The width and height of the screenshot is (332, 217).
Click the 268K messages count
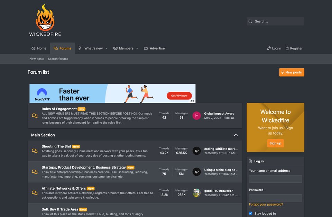(182, 195)
